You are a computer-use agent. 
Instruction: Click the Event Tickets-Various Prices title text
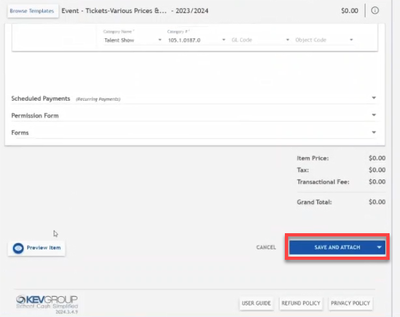135,10
